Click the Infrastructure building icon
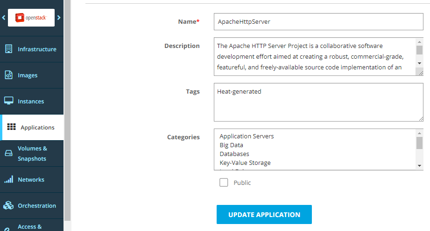 point(8,49)
